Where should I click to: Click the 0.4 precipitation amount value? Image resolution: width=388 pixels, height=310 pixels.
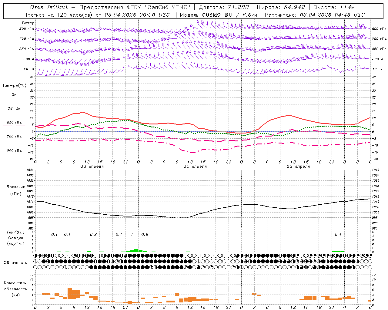tap(338, 235)
